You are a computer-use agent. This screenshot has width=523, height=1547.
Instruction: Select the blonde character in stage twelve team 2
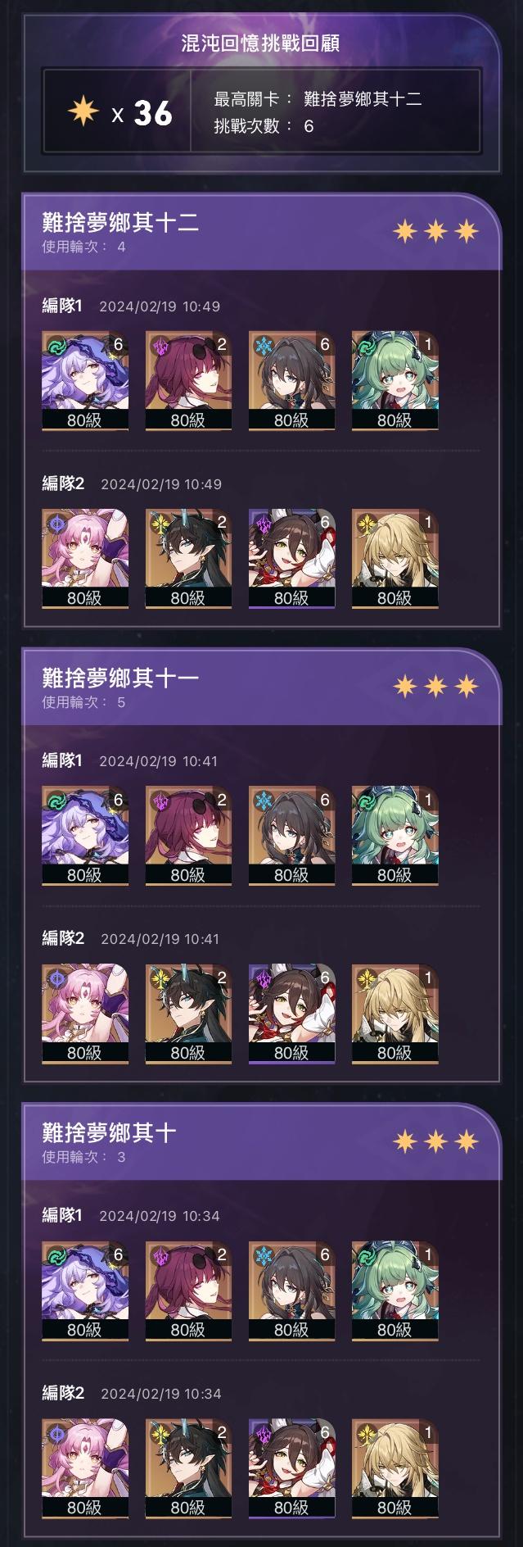395,558
